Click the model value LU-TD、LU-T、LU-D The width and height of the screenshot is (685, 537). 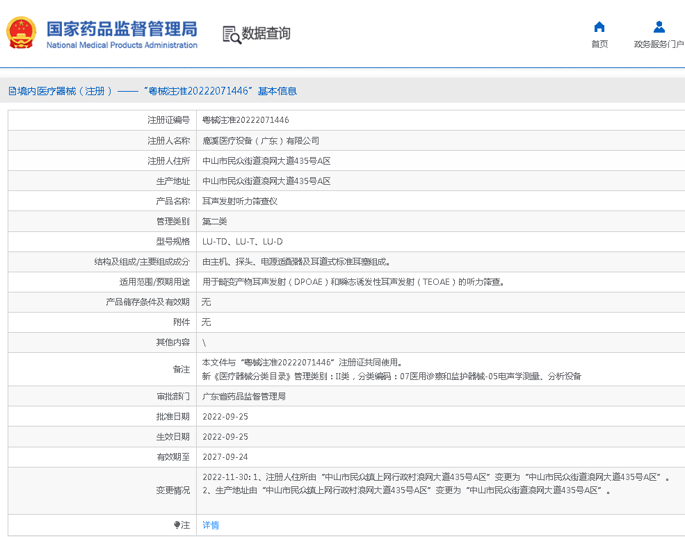(242, 242)
